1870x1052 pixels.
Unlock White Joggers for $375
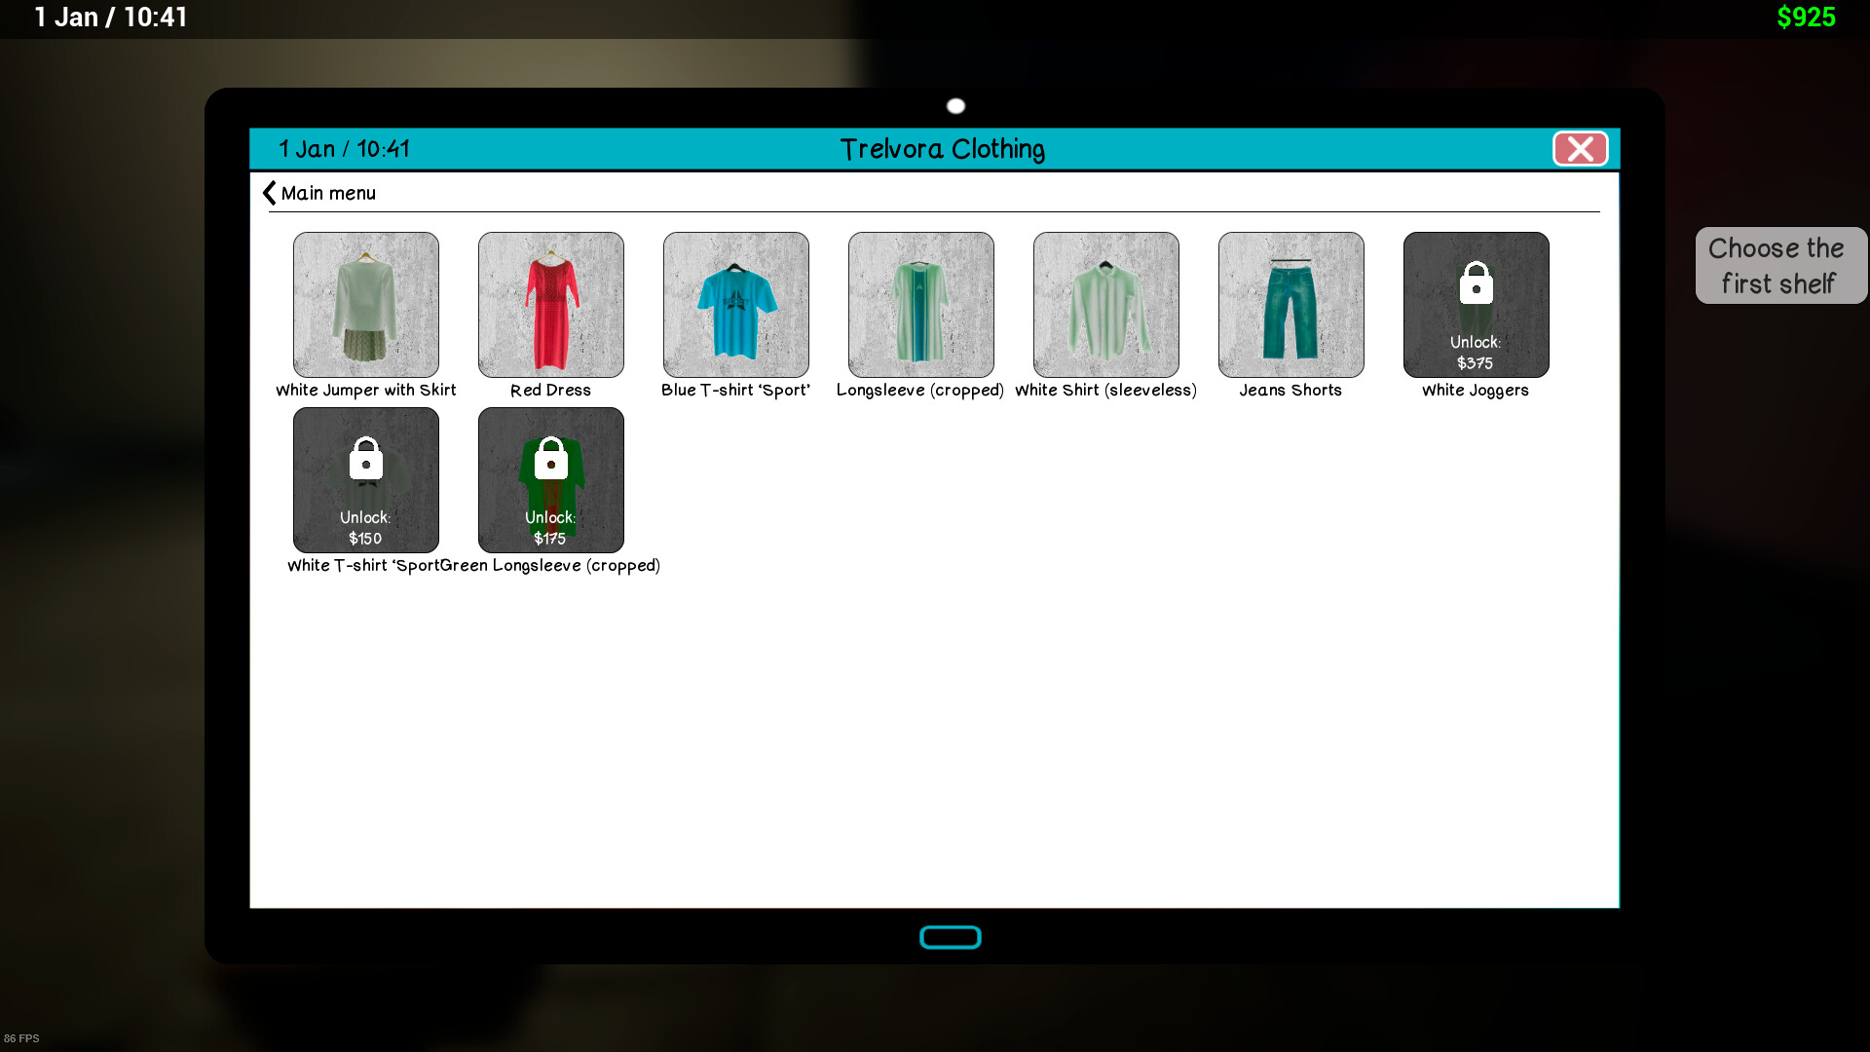pos(1476,304)
